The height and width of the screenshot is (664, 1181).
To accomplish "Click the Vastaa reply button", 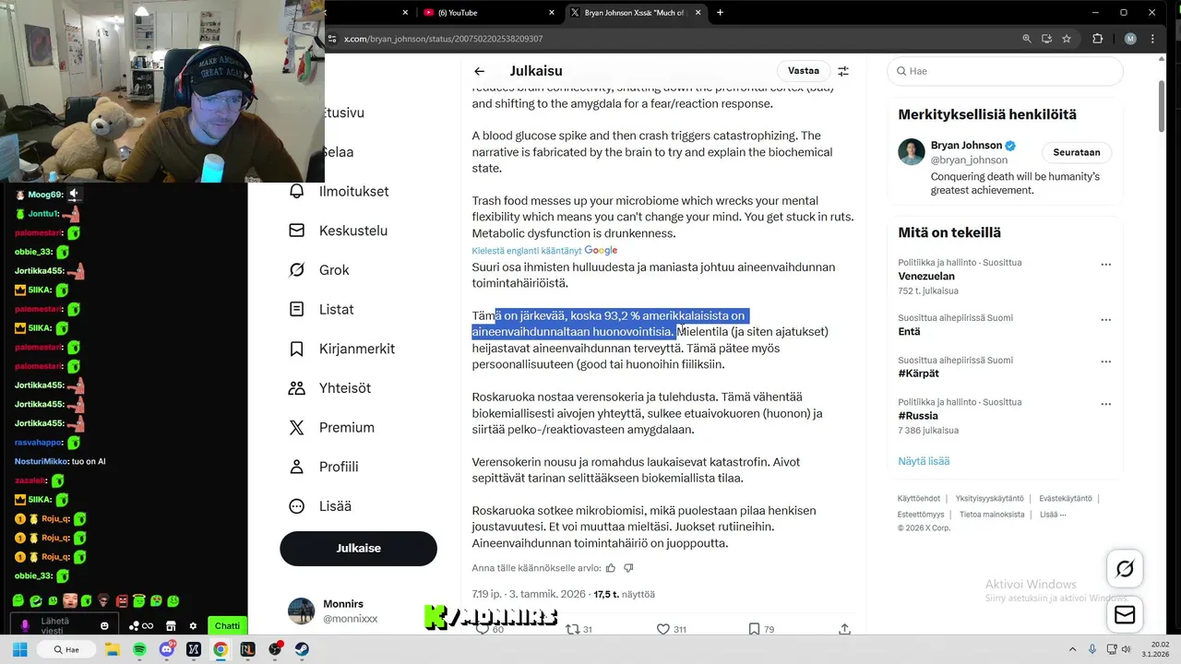I will [x=804, y=71].
